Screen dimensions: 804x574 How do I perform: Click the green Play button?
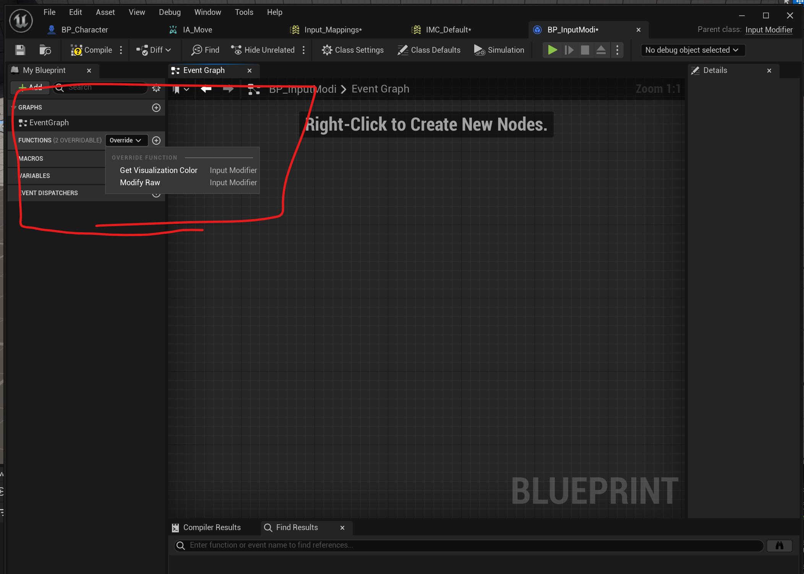552,50
